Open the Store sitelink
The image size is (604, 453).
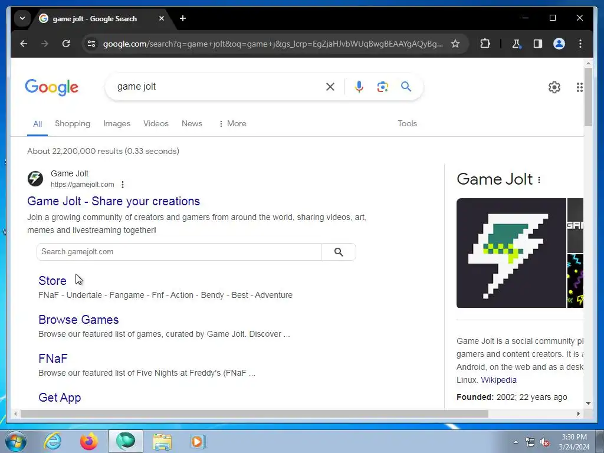click(x=52, y=281)
